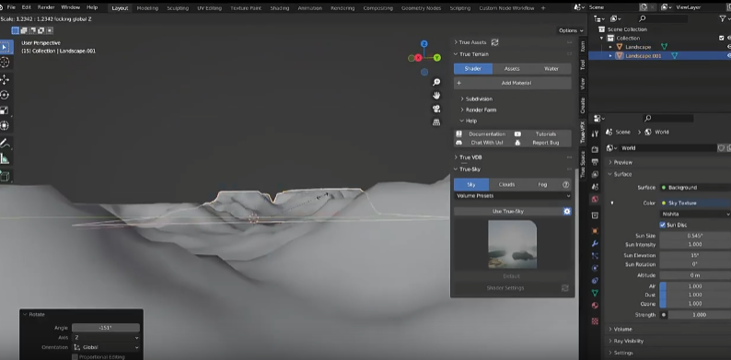Image resolution: width=731 pixels, height=360 pixels.
Task: Adjust the Ozone density slider
Action: [695, 304]
